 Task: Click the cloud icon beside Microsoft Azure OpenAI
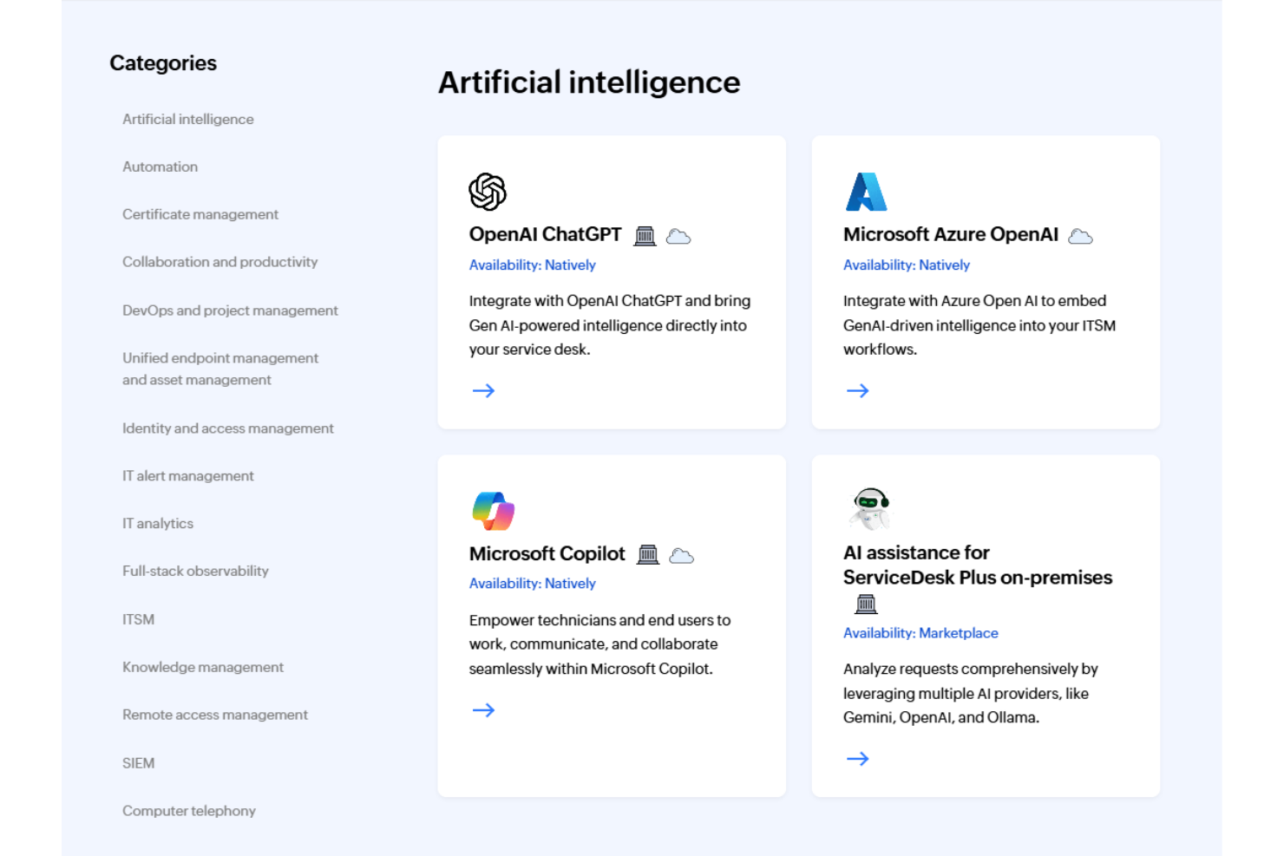tap(1079, 235)
